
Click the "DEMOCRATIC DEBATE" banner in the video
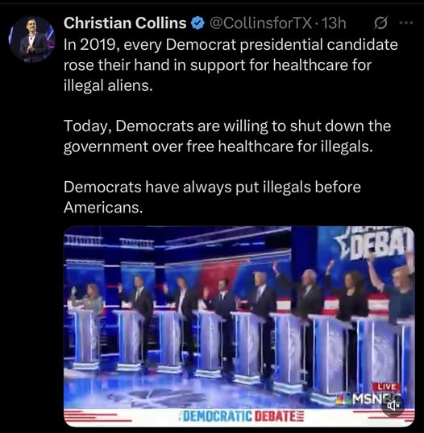240,414
